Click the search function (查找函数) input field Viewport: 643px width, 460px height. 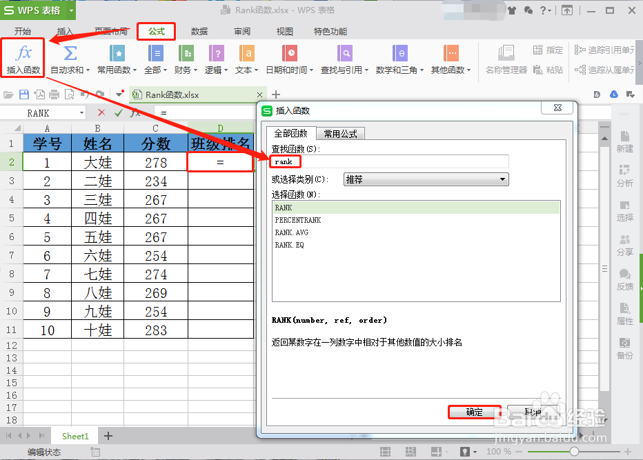(x=390, y=161)
